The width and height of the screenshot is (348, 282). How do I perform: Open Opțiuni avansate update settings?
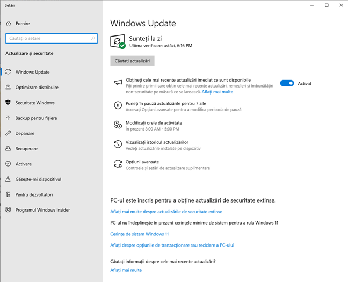[x=142, y=162]
